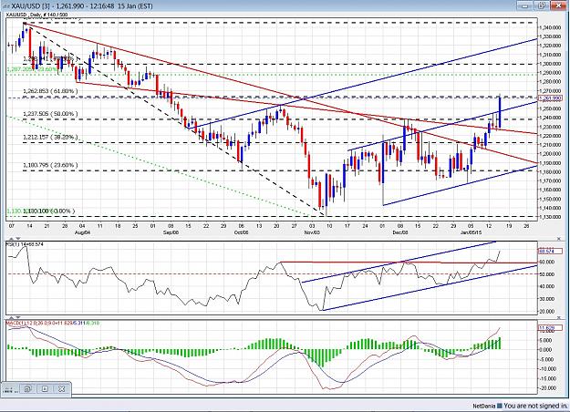Click the small square beside NetDania

point(500,406)
